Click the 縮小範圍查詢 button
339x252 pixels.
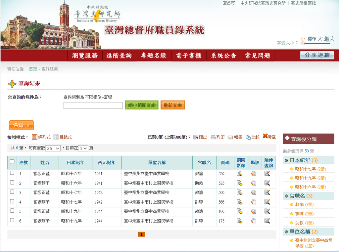coord(142,105)
